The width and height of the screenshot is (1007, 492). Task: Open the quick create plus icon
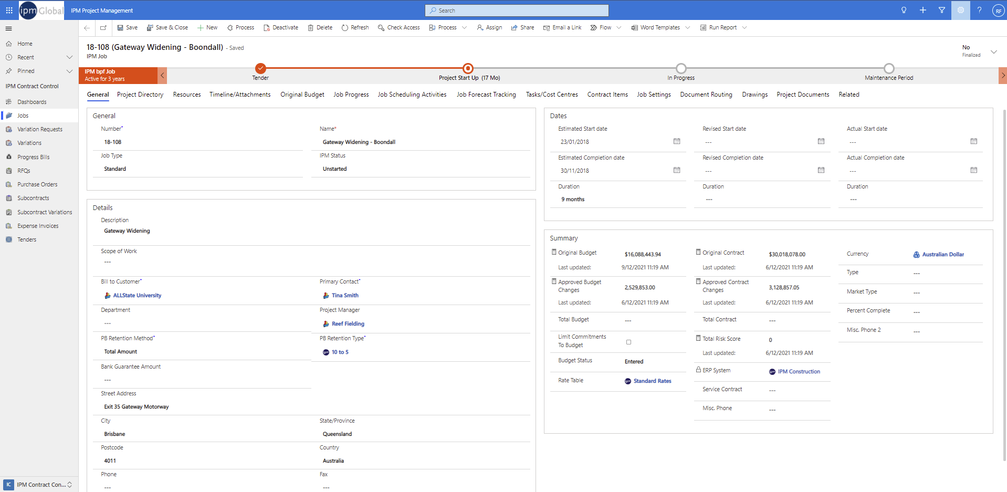(923, 10)
